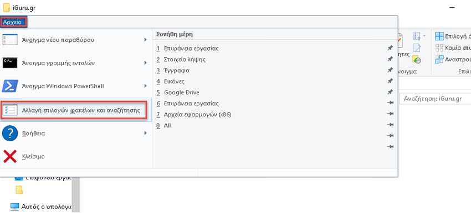This screenshot has height=213, width=471.
Task: Click the Αναζήτηση: iGuru.gr search box
Action: [435, 99]
